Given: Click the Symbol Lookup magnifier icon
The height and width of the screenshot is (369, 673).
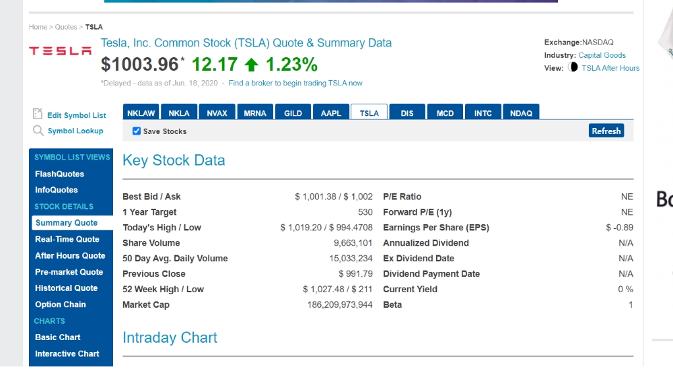Looking at the screenshot, I should click(38, 131).
